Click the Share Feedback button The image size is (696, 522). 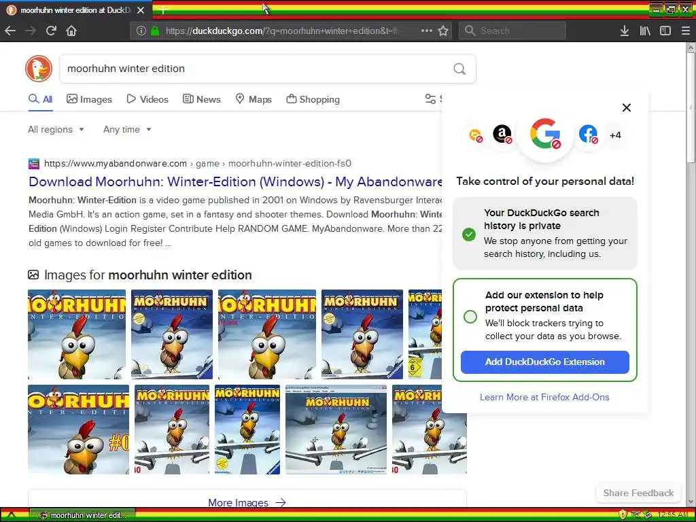pyautogui.click(x=638, y=493)
